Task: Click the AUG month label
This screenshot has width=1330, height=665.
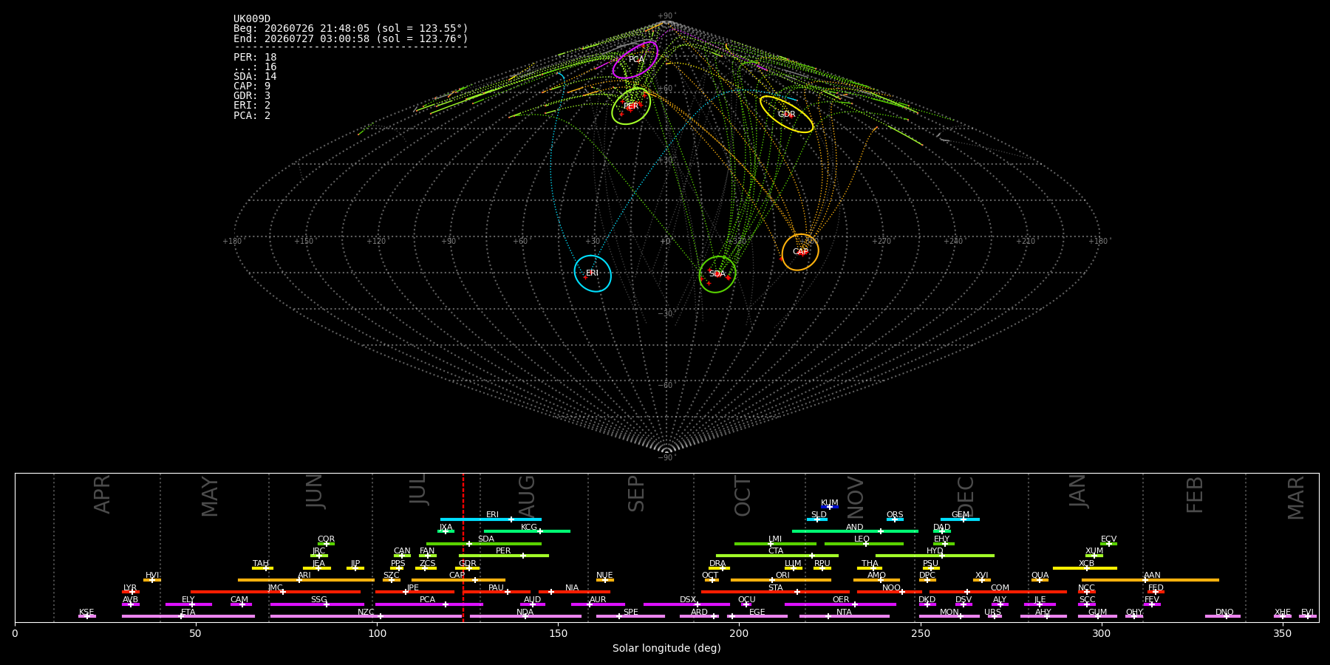Action: pyautogui.click(x=527, y=495)
